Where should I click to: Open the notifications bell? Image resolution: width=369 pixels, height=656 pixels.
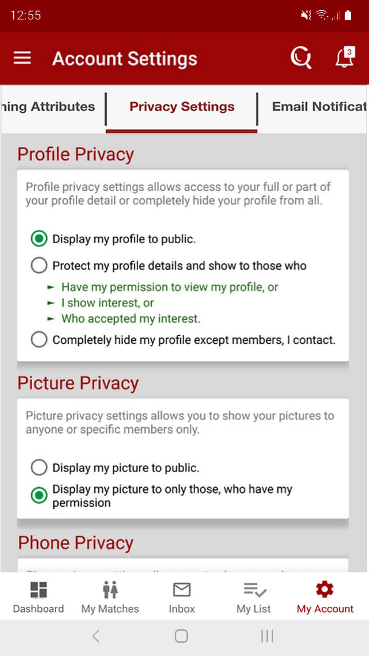[x=345, y=58]
